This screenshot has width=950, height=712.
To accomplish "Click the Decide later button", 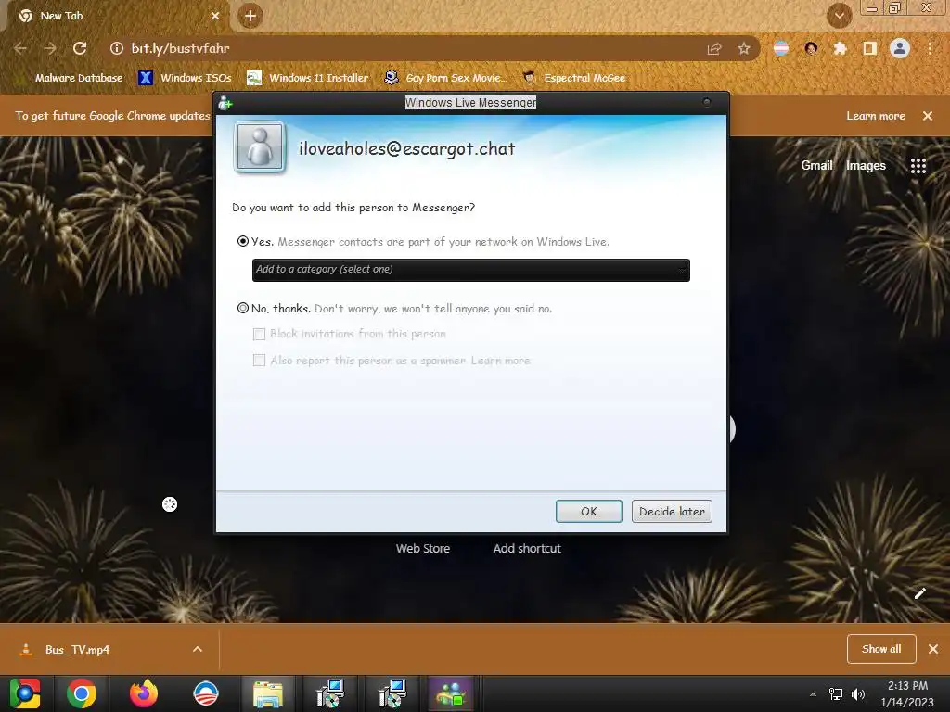I will (672, 512).
